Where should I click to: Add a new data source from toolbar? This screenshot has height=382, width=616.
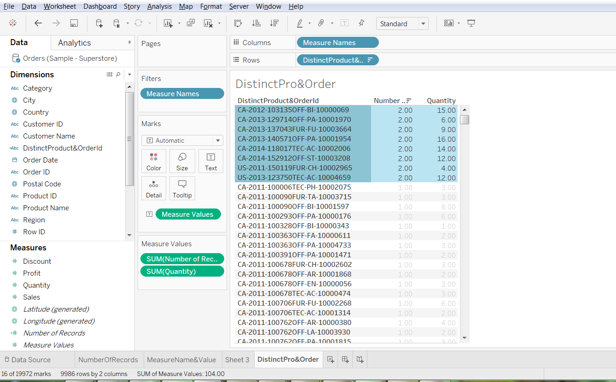pos(99,23)
